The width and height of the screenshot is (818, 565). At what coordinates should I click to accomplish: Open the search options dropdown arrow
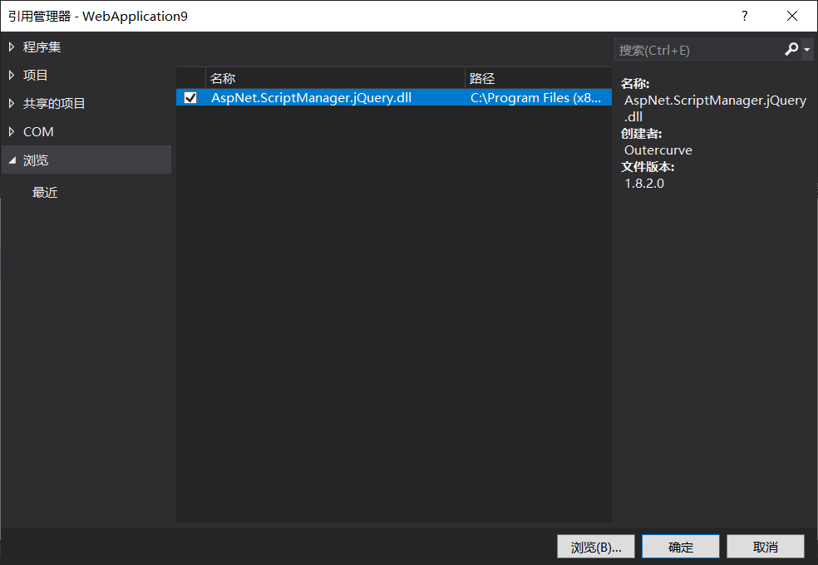coord(807,50)
